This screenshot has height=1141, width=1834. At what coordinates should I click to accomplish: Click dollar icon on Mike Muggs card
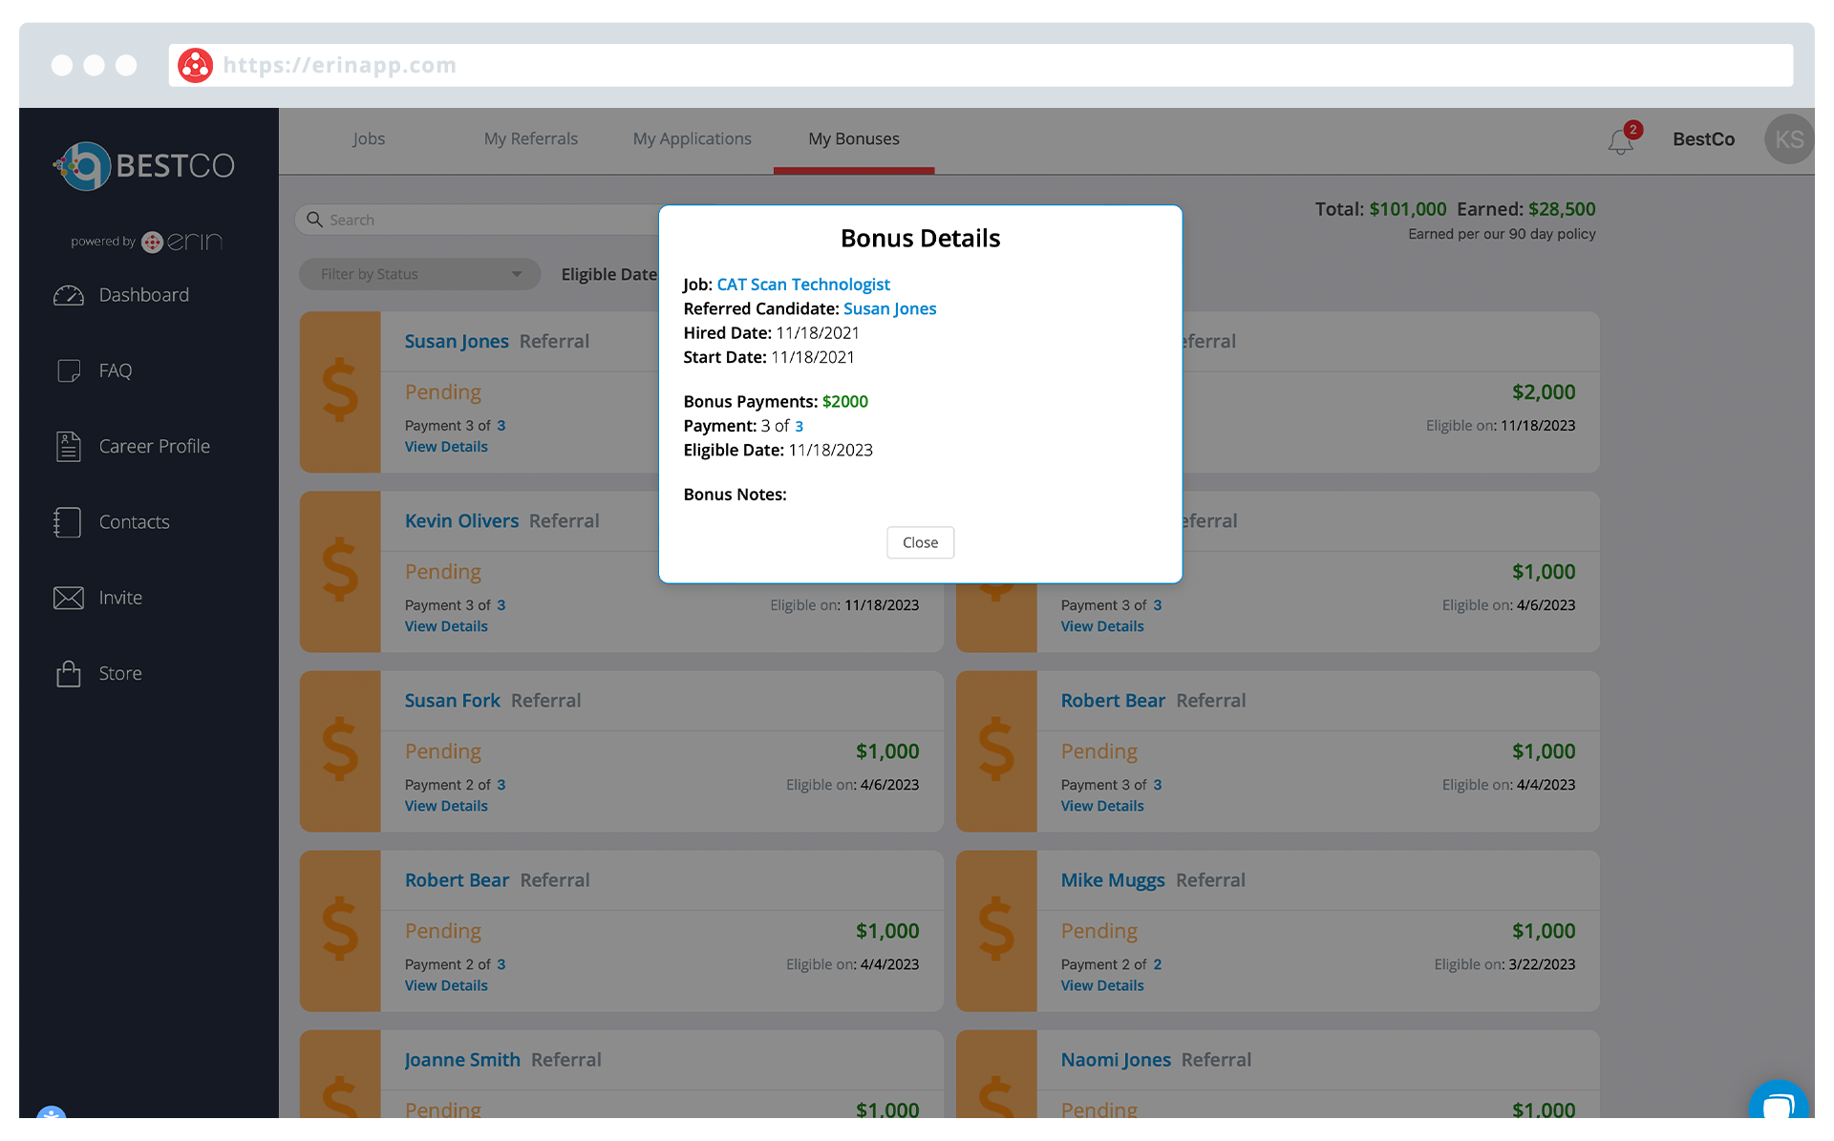(996, 930)
